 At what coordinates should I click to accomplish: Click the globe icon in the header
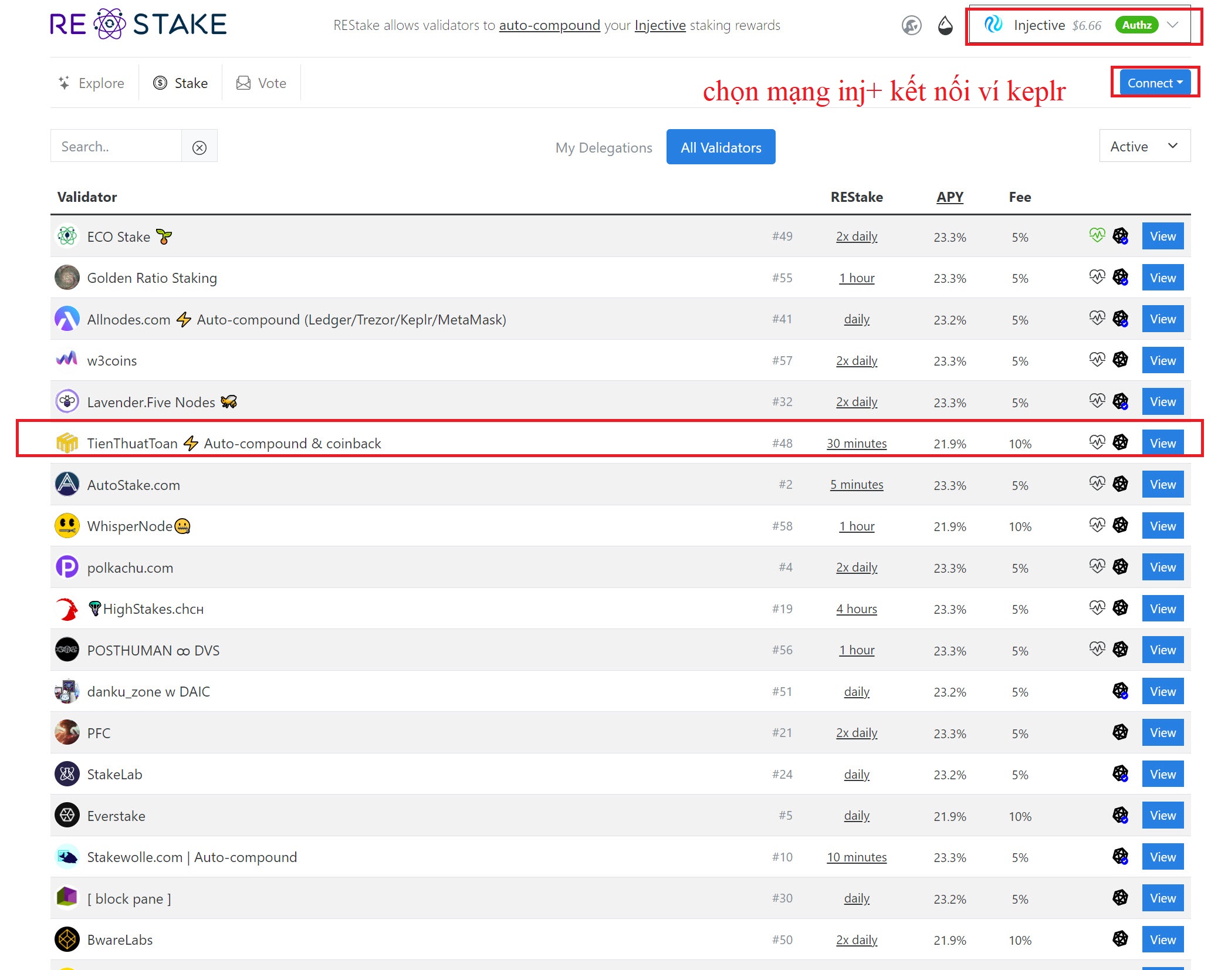[x=911, y=25]
